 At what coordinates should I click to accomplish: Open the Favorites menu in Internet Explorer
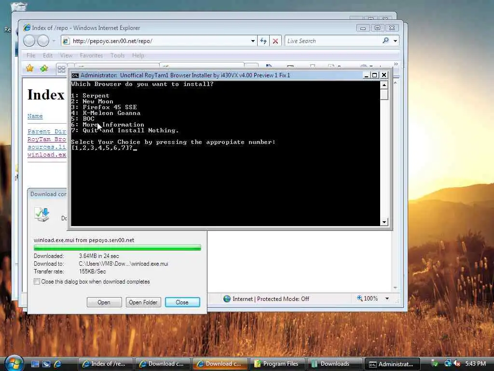click(91, 56)
